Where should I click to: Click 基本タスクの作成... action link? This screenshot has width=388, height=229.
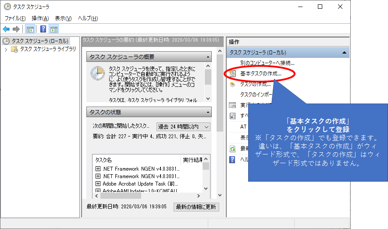click(x=260, y=74)
